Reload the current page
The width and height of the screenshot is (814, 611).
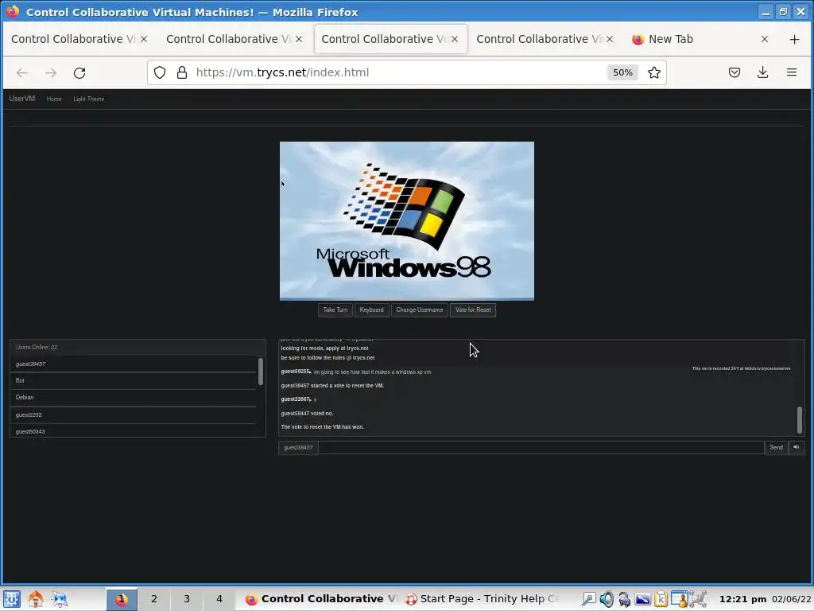[x=79, y=72]
